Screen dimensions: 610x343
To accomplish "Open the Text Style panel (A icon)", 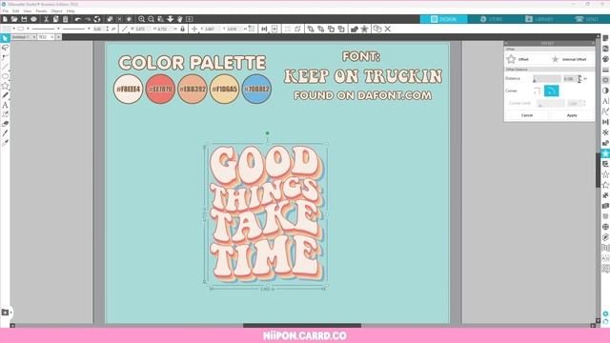I will pyautogui.click(x=605, y=101).
